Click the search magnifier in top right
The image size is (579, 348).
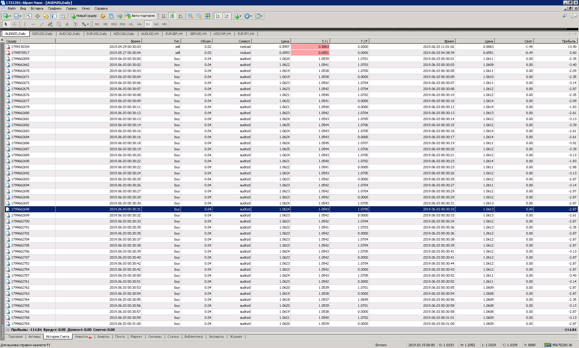(565, 16)
